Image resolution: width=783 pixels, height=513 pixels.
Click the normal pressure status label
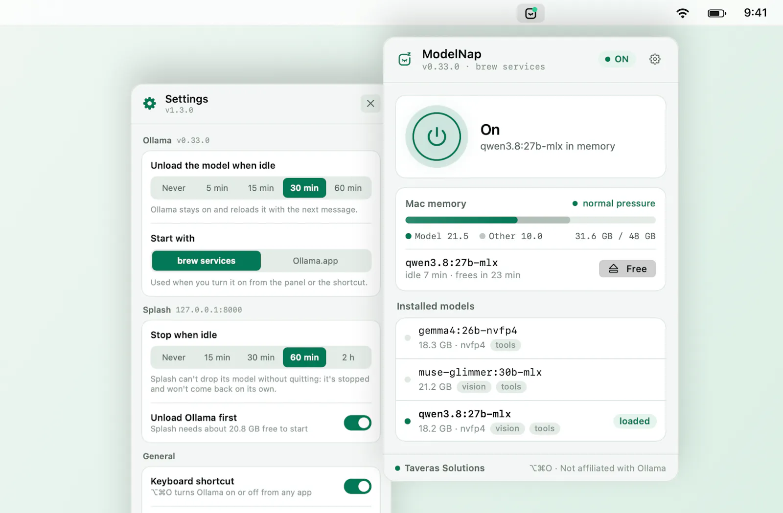point(614,203)
